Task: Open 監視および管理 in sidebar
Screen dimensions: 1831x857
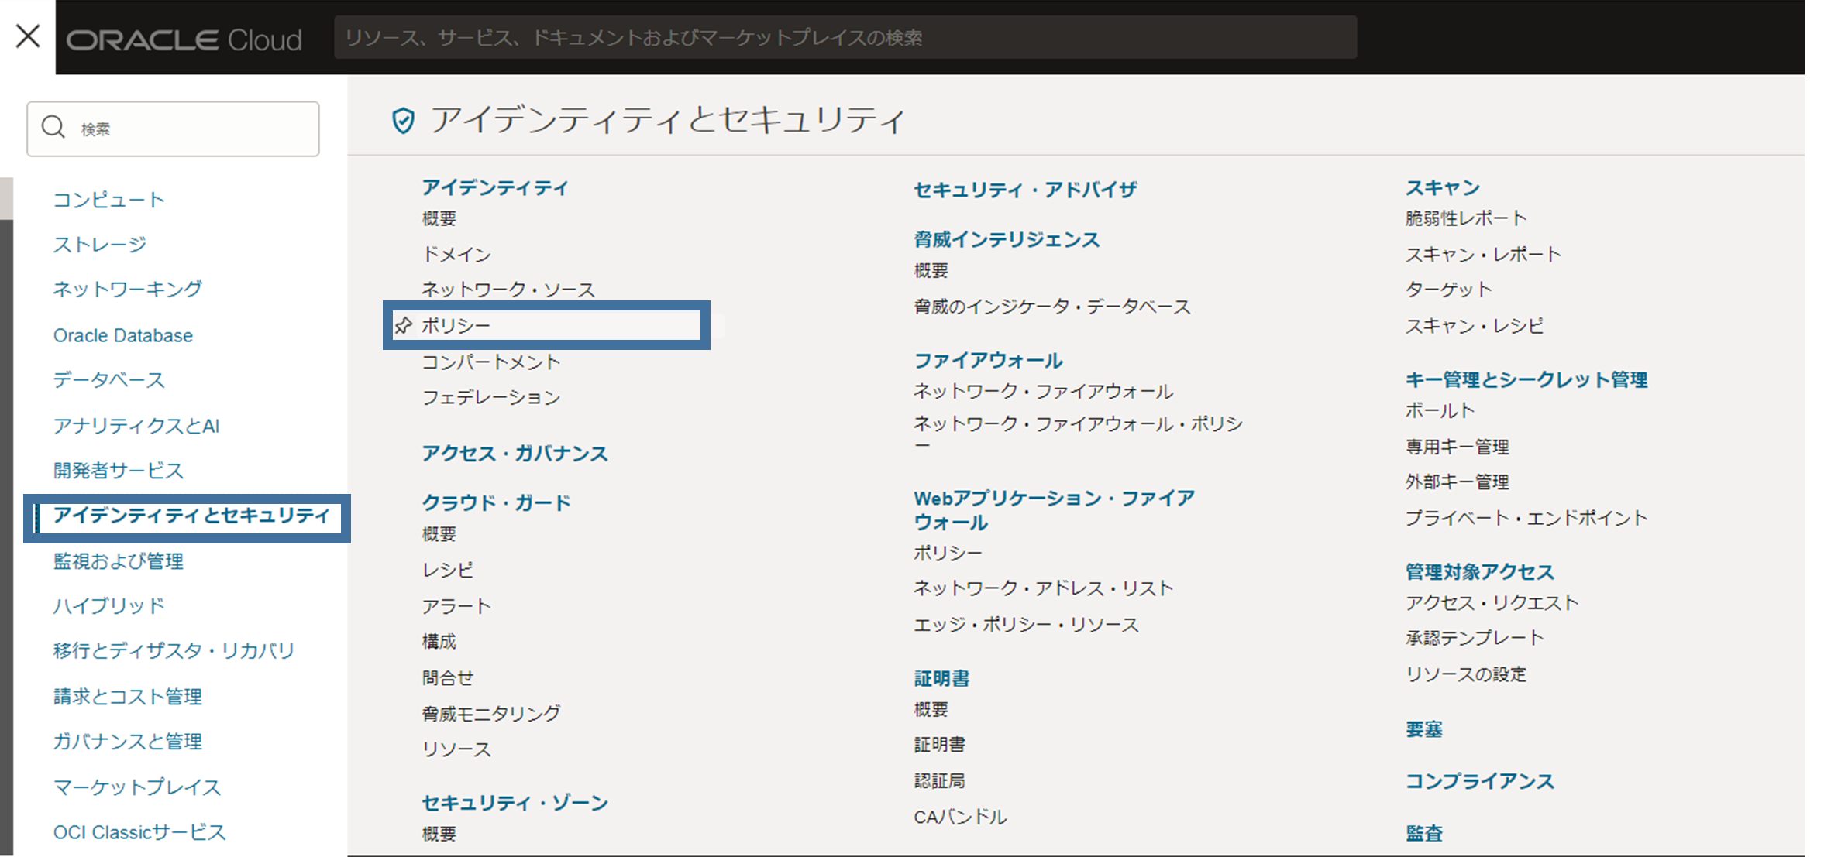Action: point(119,560)
